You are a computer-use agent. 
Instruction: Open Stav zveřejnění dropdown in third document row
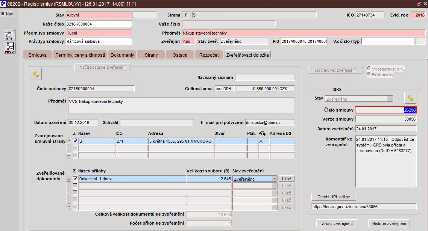(x=274, y=193)
